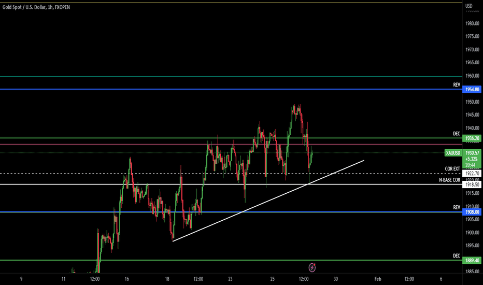Click the 1930.57 current price label

(x=472, y=153)
